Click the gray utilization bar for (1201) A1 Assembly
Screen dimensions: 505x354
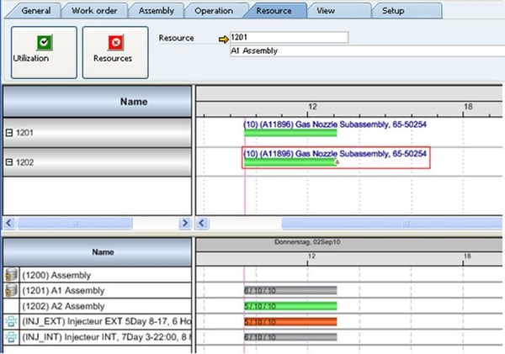point(290,291)
